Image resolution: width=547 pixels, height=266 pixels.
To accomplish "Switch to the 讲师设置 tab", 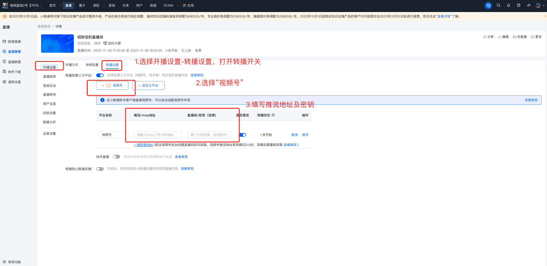I will coord(92,65).
